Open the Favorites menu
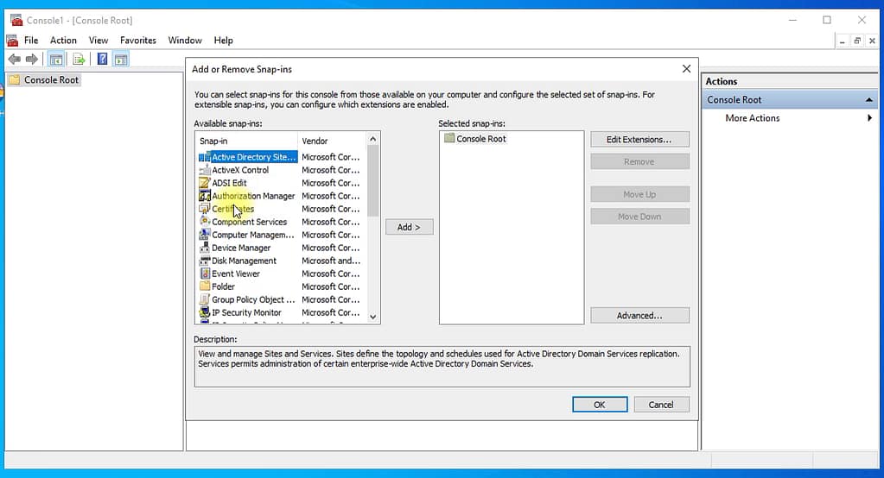 click(x=138, y=41)
